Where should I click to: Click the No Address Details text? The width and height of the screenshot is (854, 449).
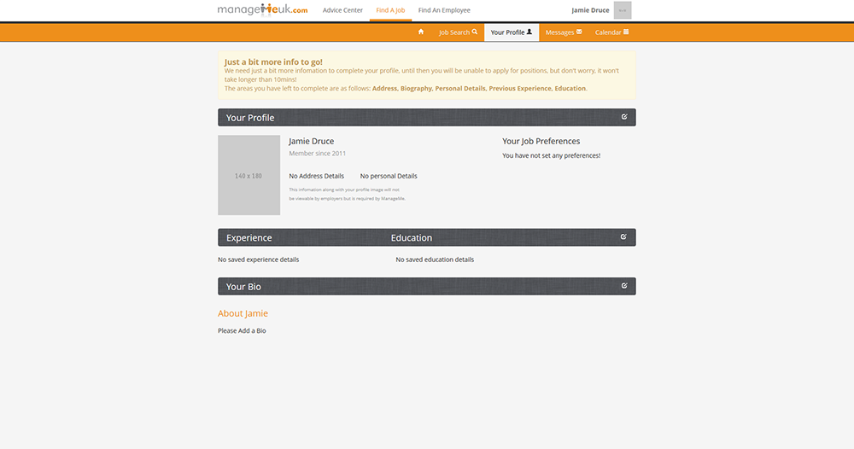[x=317, y=176]
